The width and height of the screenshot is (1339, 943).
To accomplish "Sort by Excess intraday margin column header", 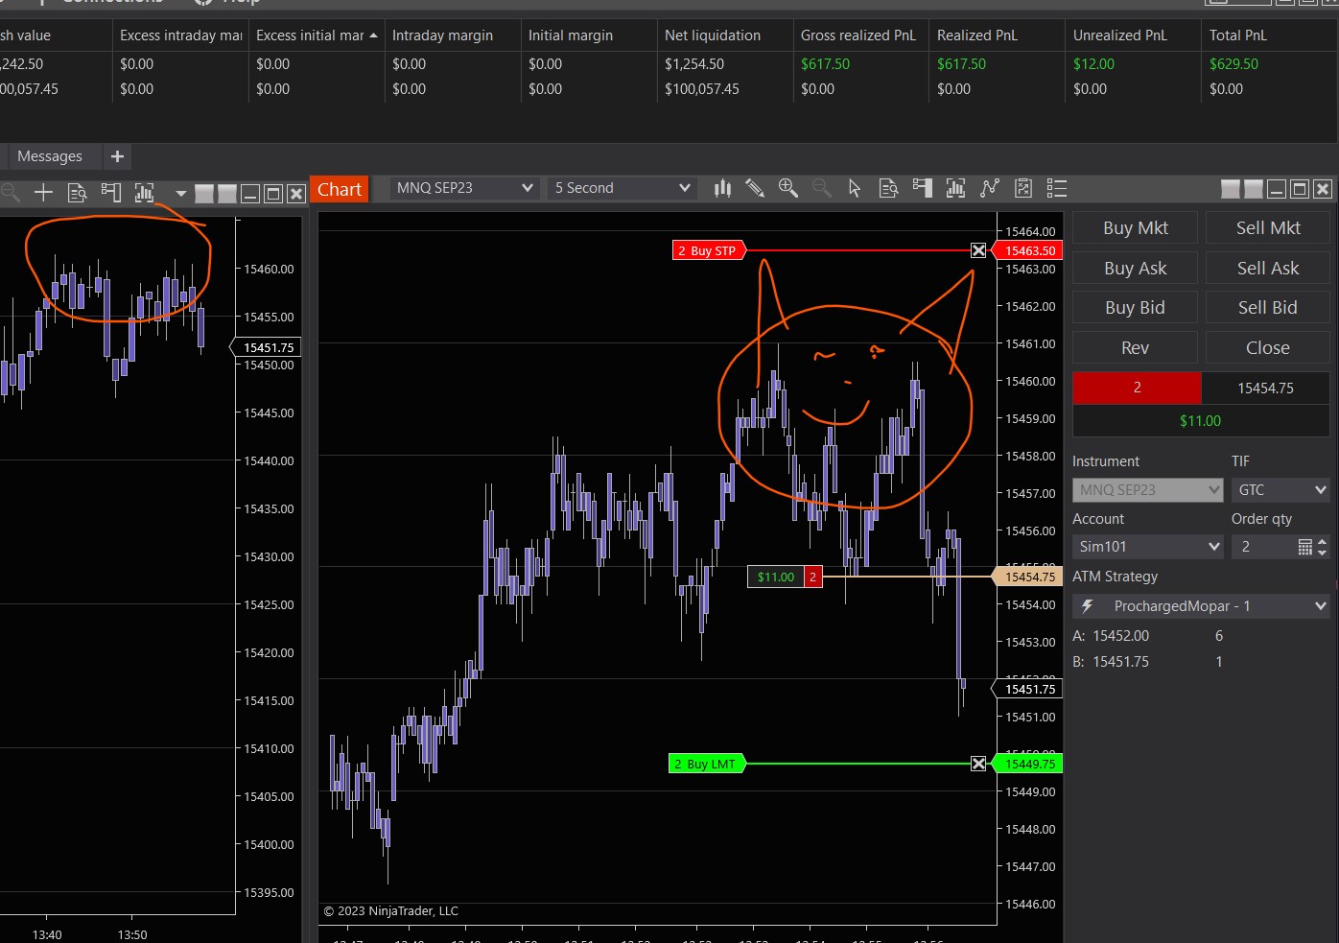I will coord(180,35).
